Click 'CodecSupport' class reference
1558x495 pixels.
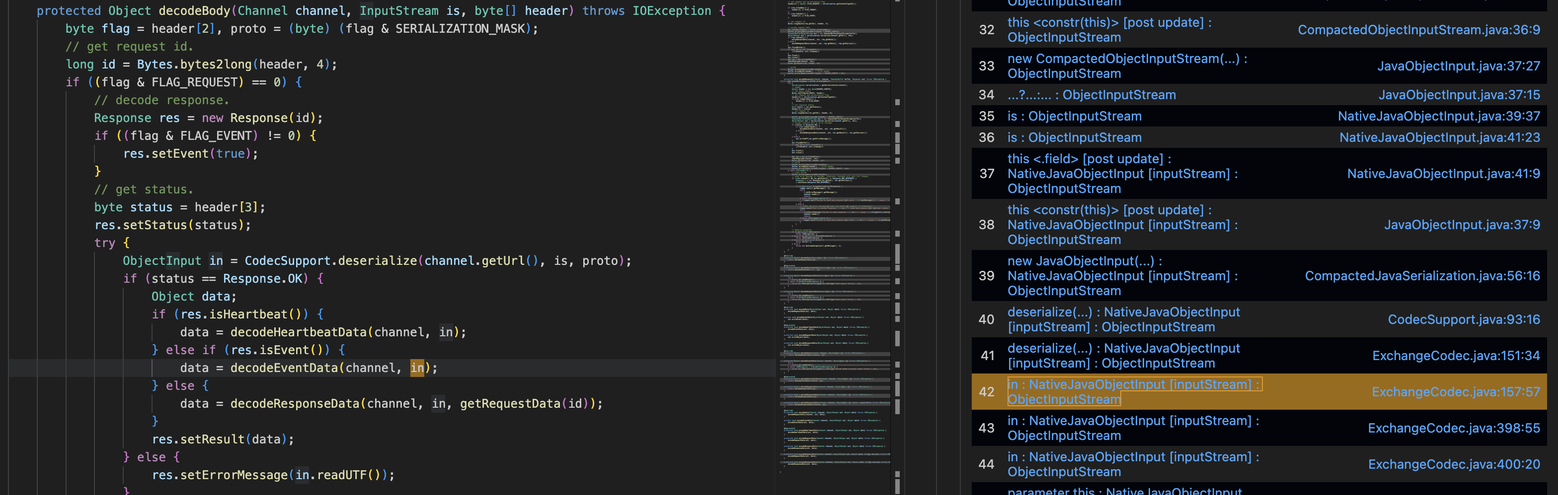(x=287, y=261)
